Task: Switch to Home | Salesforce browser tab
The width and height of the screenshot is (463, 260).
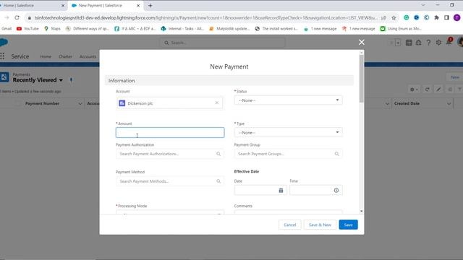Action: (32, 5)
